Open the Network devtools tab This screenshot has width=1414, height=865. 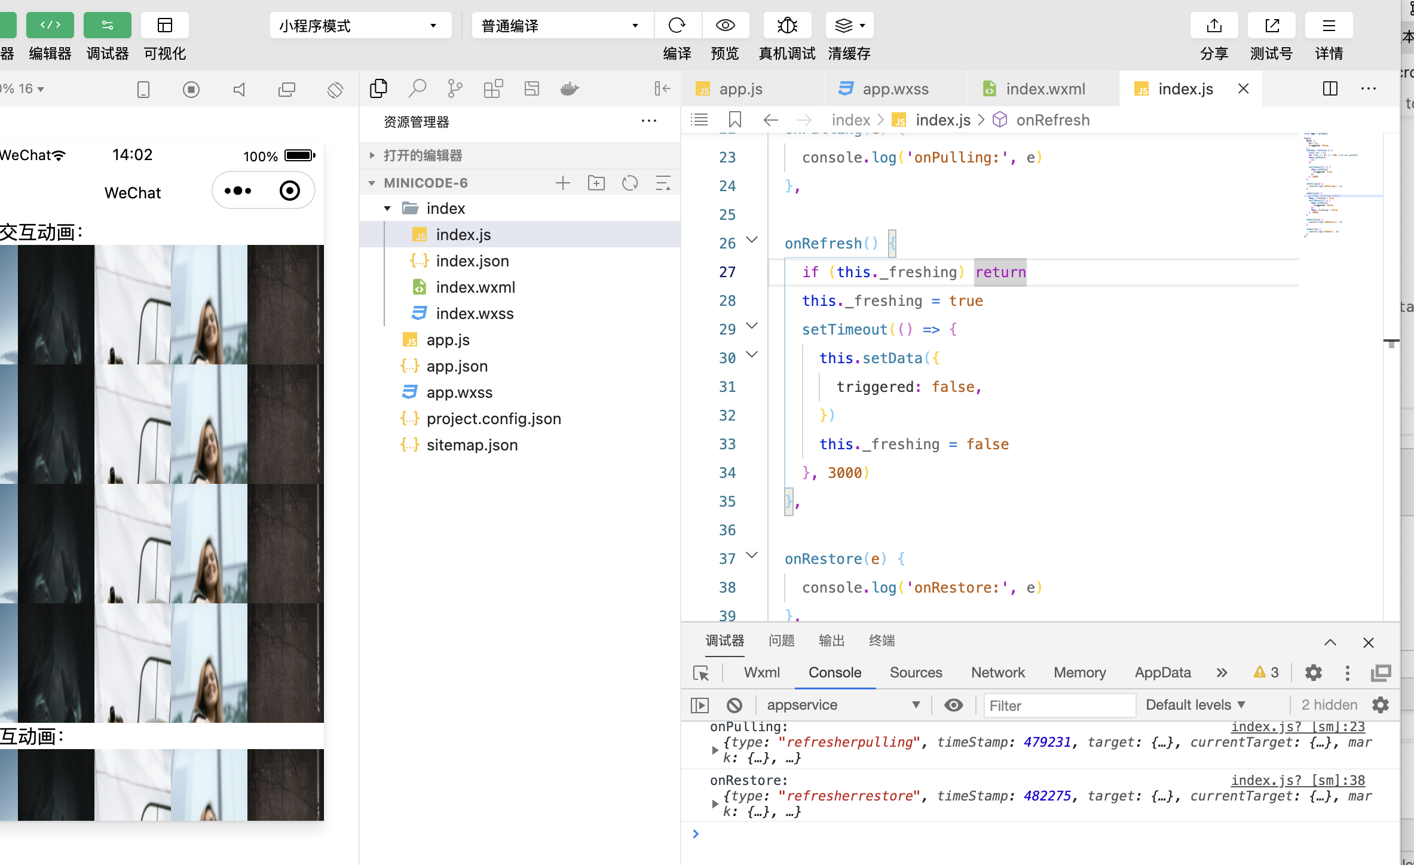[x=997, y=673]
